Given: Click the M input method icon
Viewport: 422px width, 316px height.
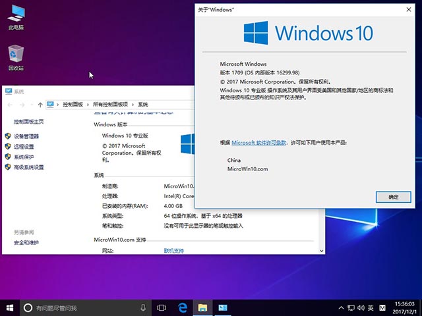Looking at the screenshot, I should (x=382, y=307).
